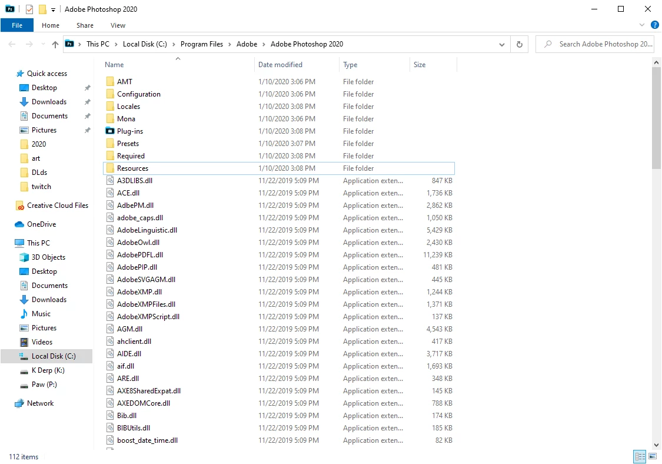Select Local Disk (C:) in sidebar
This screenshot has width=662, height=464.
tap(46, 356)
